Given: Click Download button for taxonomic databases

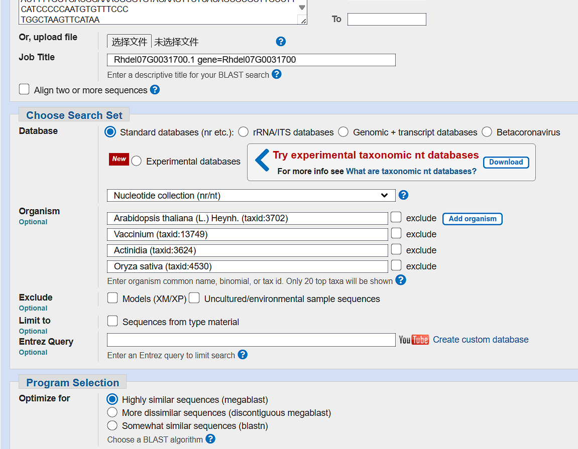Looking at the screenshot, I should tap(506, 162).
